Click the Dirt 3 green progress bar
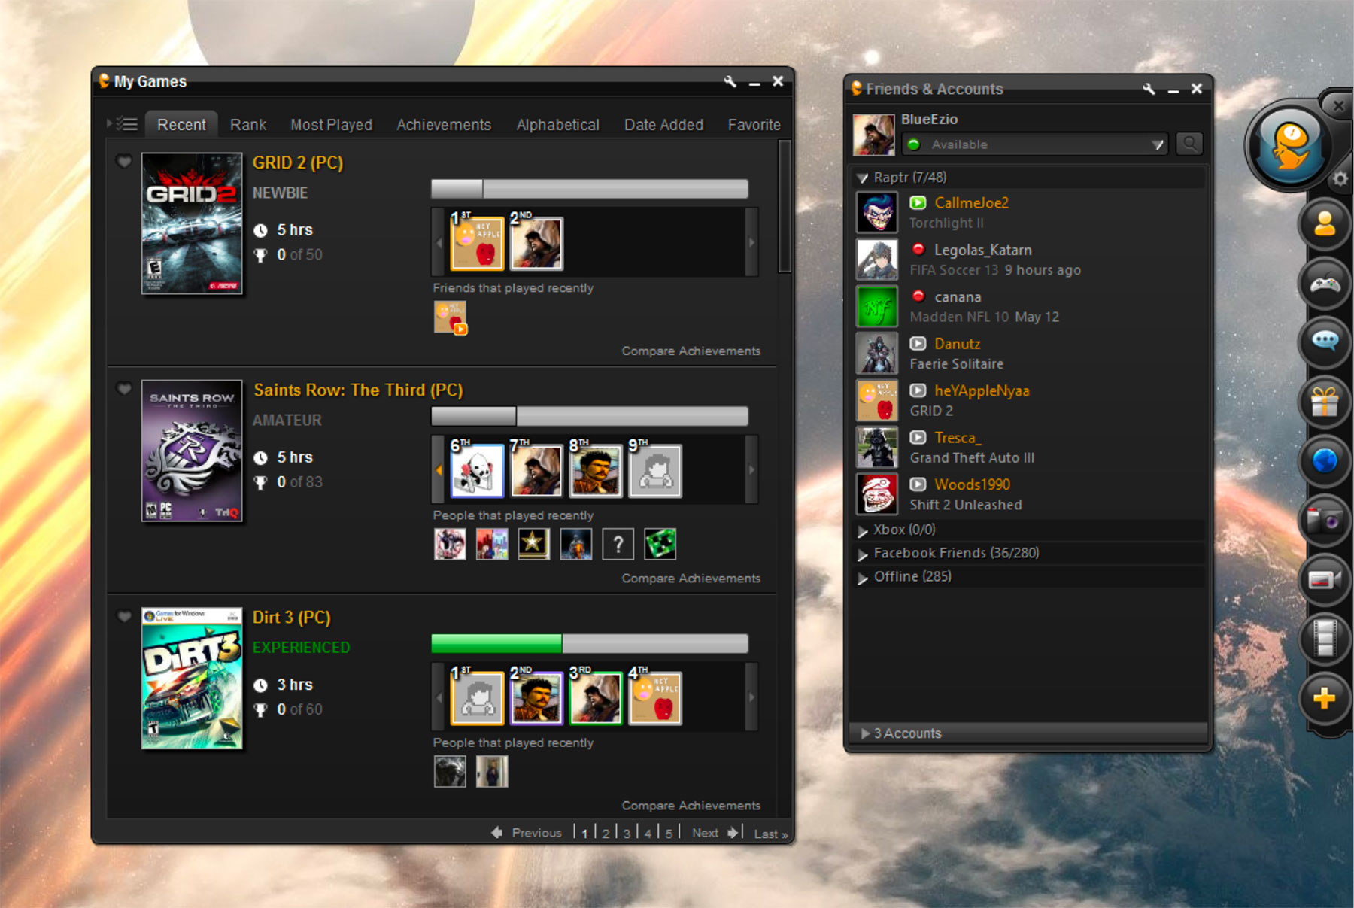Viewport: 1354px width, 908px height. click(590, 643)
